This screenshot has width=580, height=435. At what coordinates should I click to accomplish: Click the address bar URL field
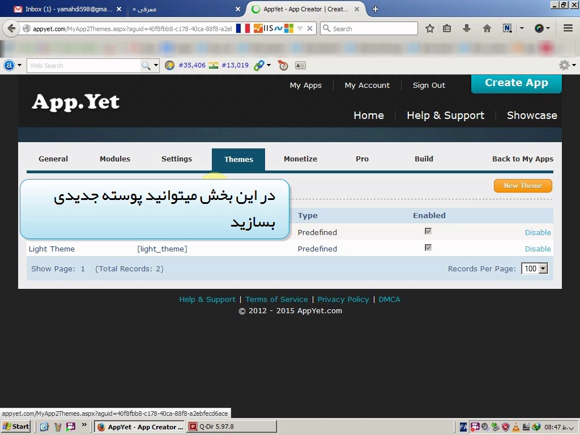[x=131, y=28]
